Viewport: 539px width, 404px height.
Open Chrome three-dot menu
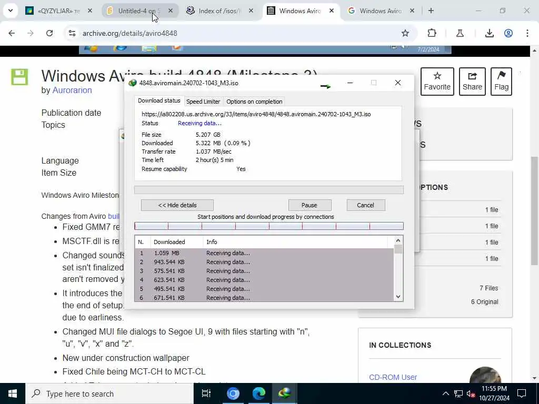527,33
